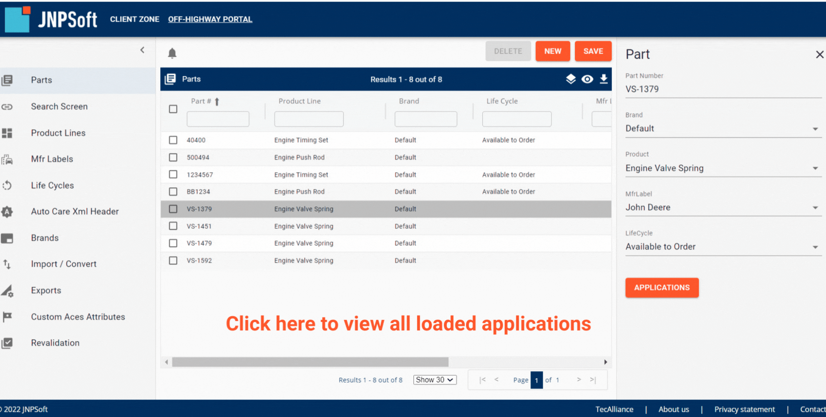This screenshot has height=417, width=826.
Task: Click the orange APPLICATIONS button
Action: (662, 287)
